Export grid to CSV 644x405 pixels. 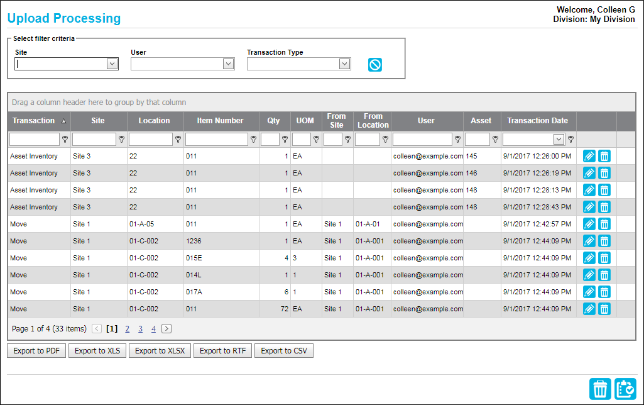point(284,351)
